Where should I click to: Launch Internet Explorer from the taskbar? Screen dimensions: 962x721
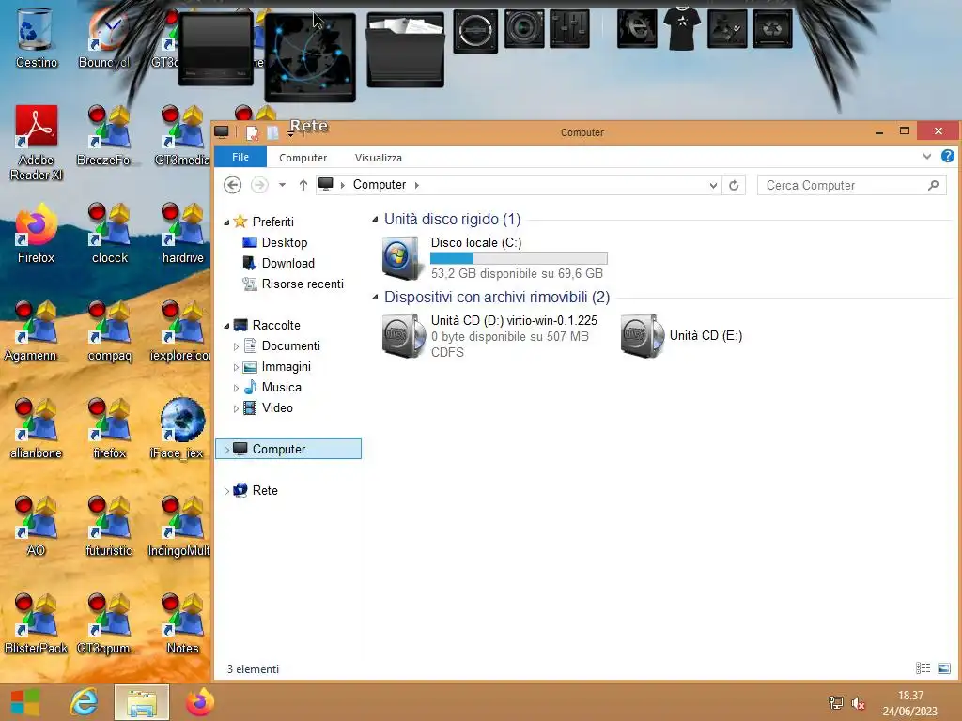pyautogui.click(x=84, y=702)
